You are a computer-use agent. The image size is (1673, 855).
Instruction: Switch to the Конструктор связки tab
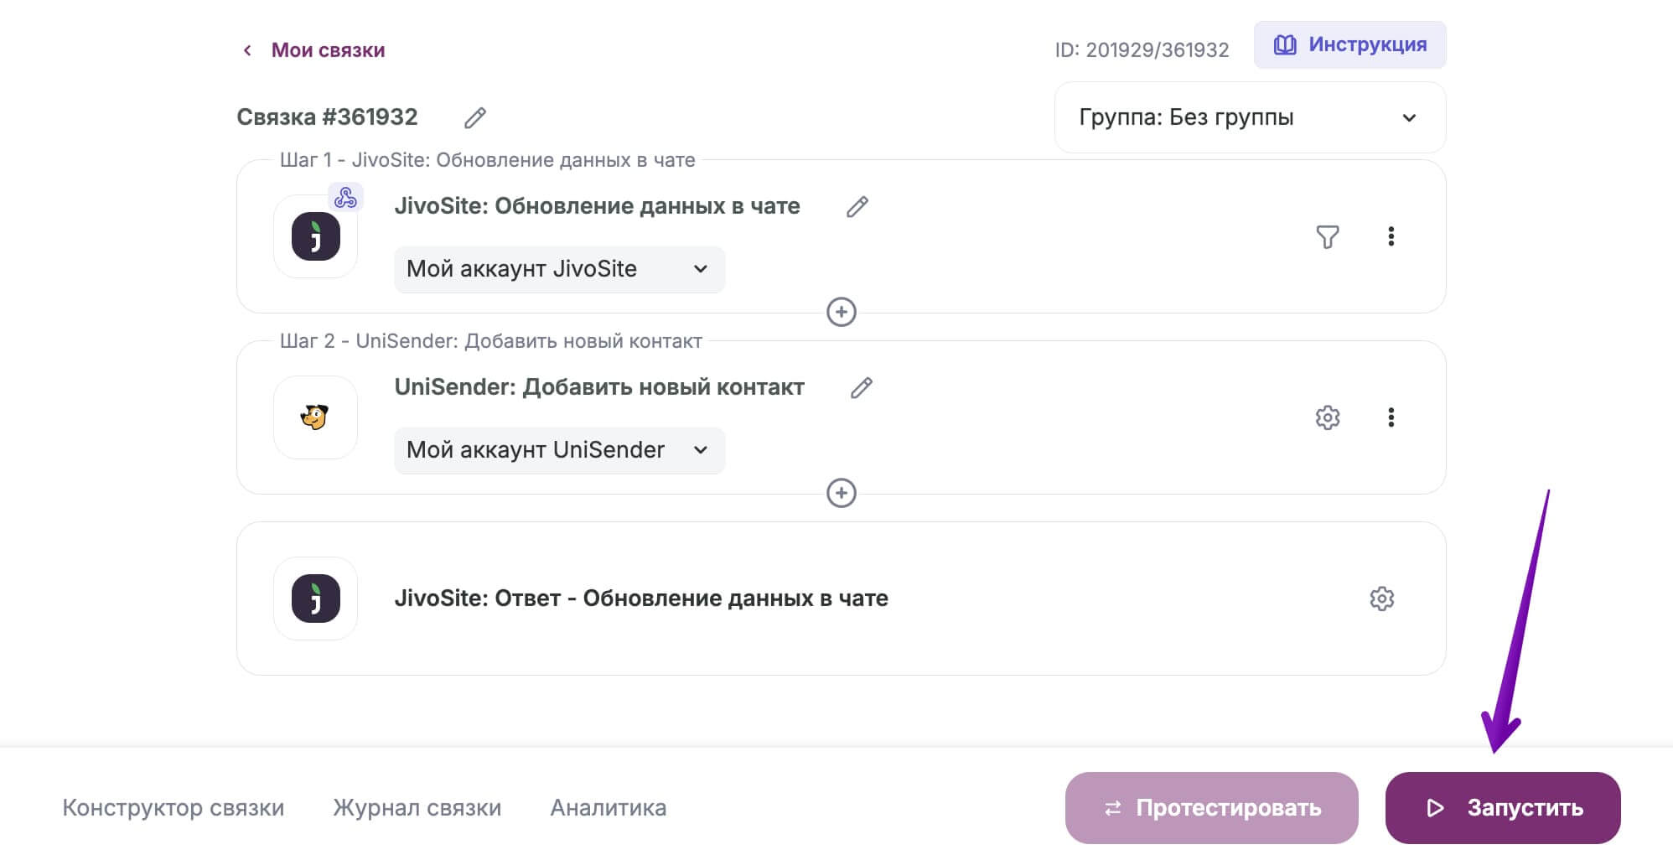pyautogui.click(x=174, y=808)
